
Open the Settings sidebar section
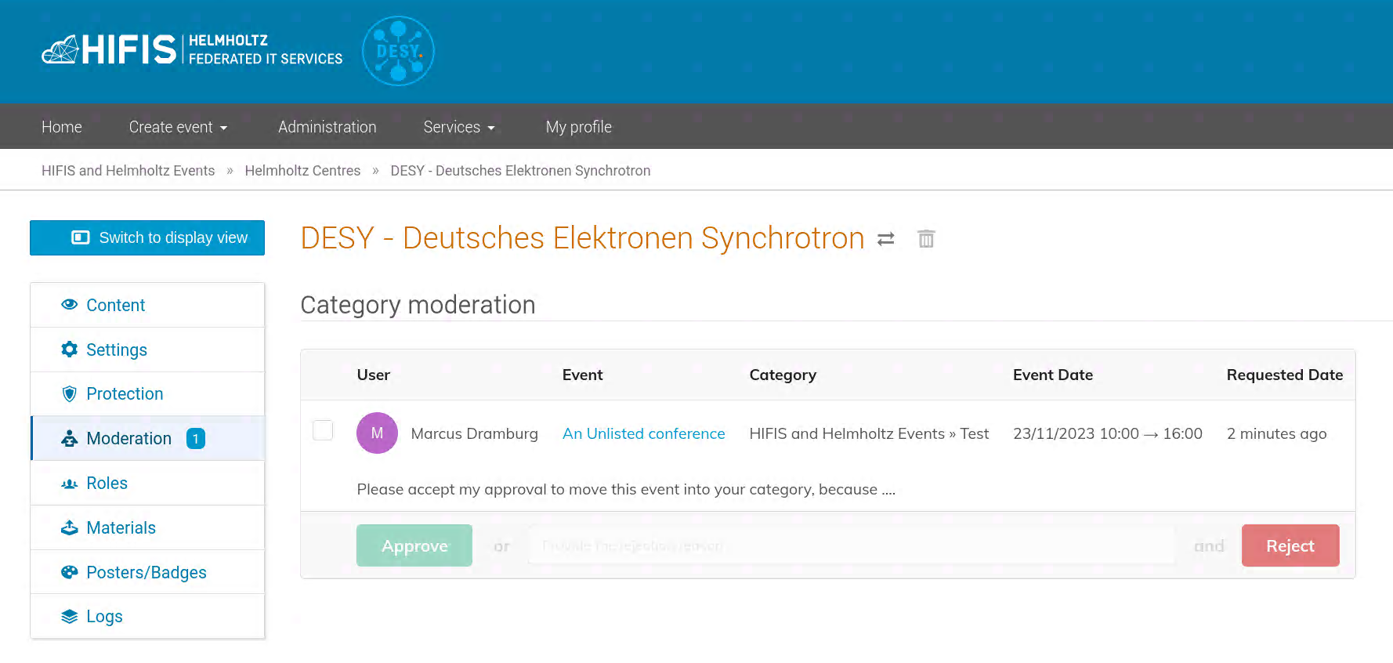point(147,350)
